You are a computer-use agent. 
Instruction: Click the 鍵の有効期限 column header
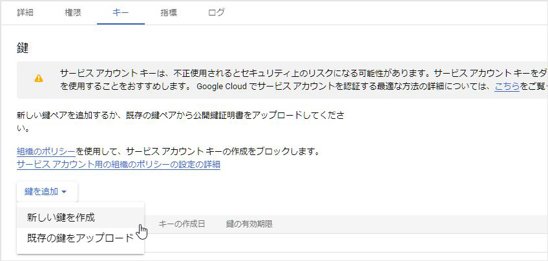[x=249, y=224]
